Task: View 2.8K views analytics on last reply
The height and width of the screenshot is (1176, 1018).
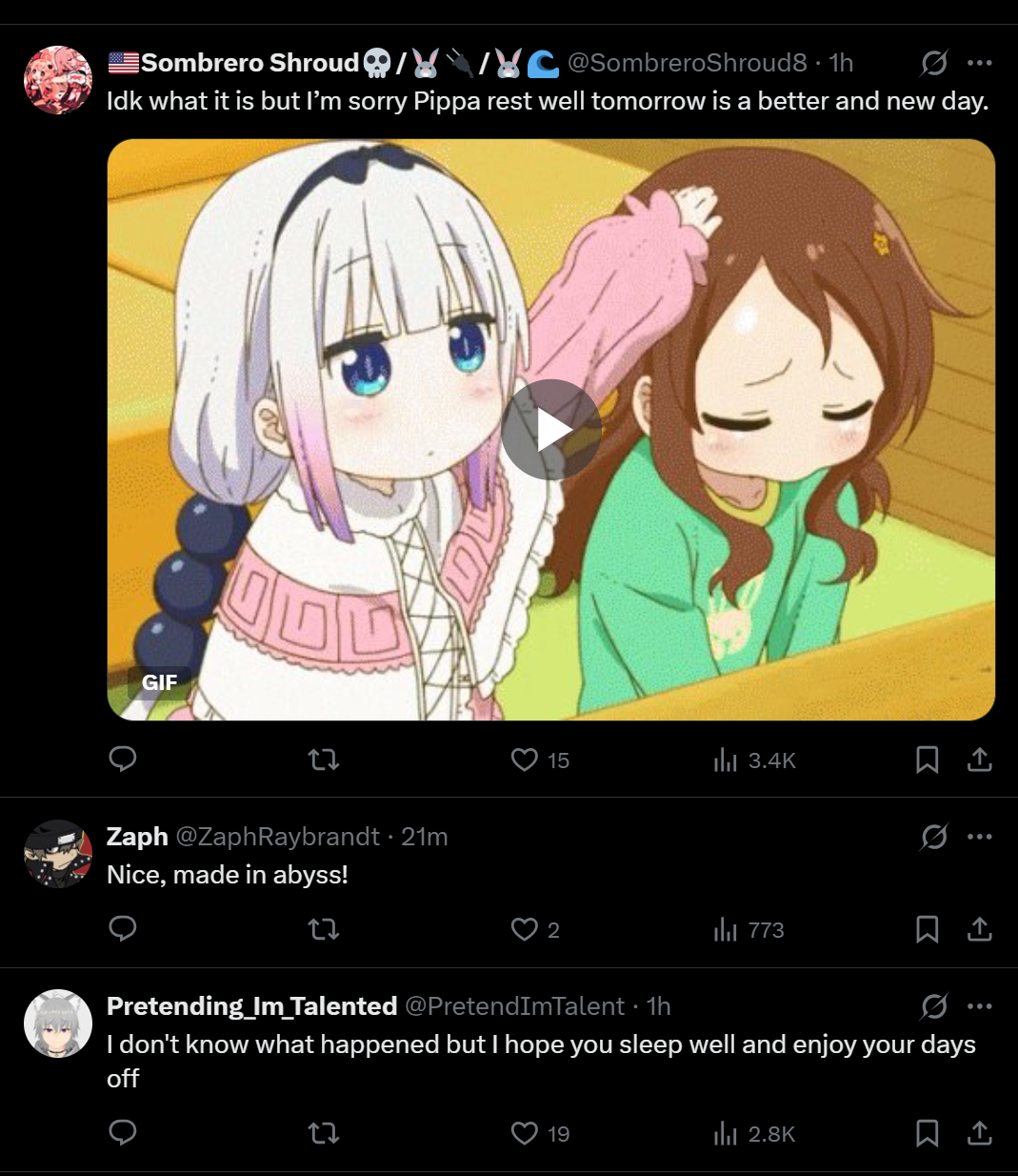Action: (754, 1133)
